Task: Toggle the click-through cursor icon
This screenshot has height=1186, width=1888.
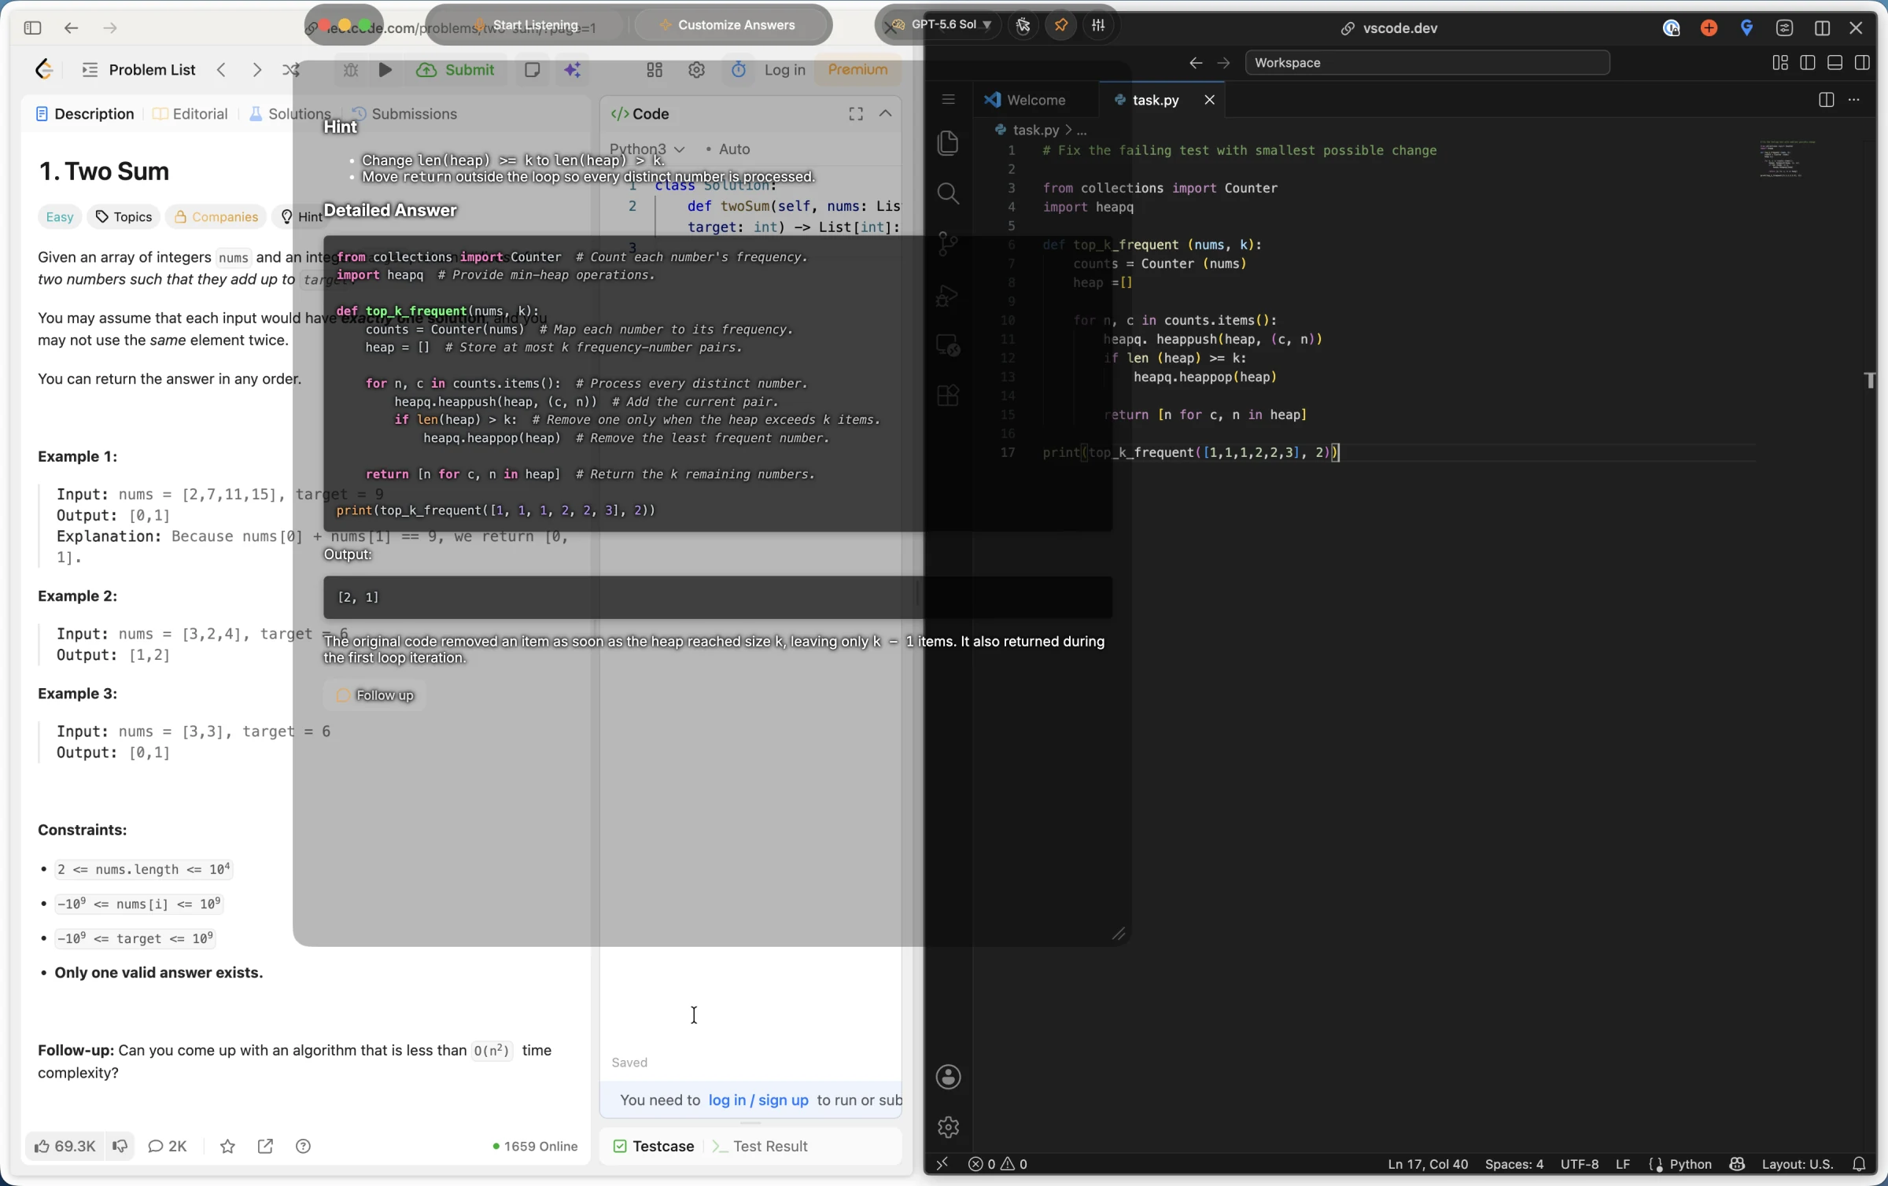Action: 1023,25
